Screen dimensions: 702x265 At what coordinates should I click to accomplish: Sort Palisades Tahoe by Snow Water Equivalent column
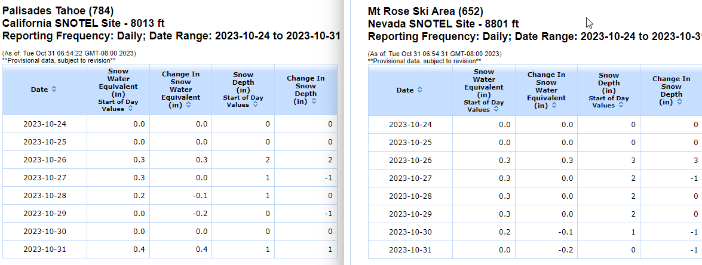point(130,109)
